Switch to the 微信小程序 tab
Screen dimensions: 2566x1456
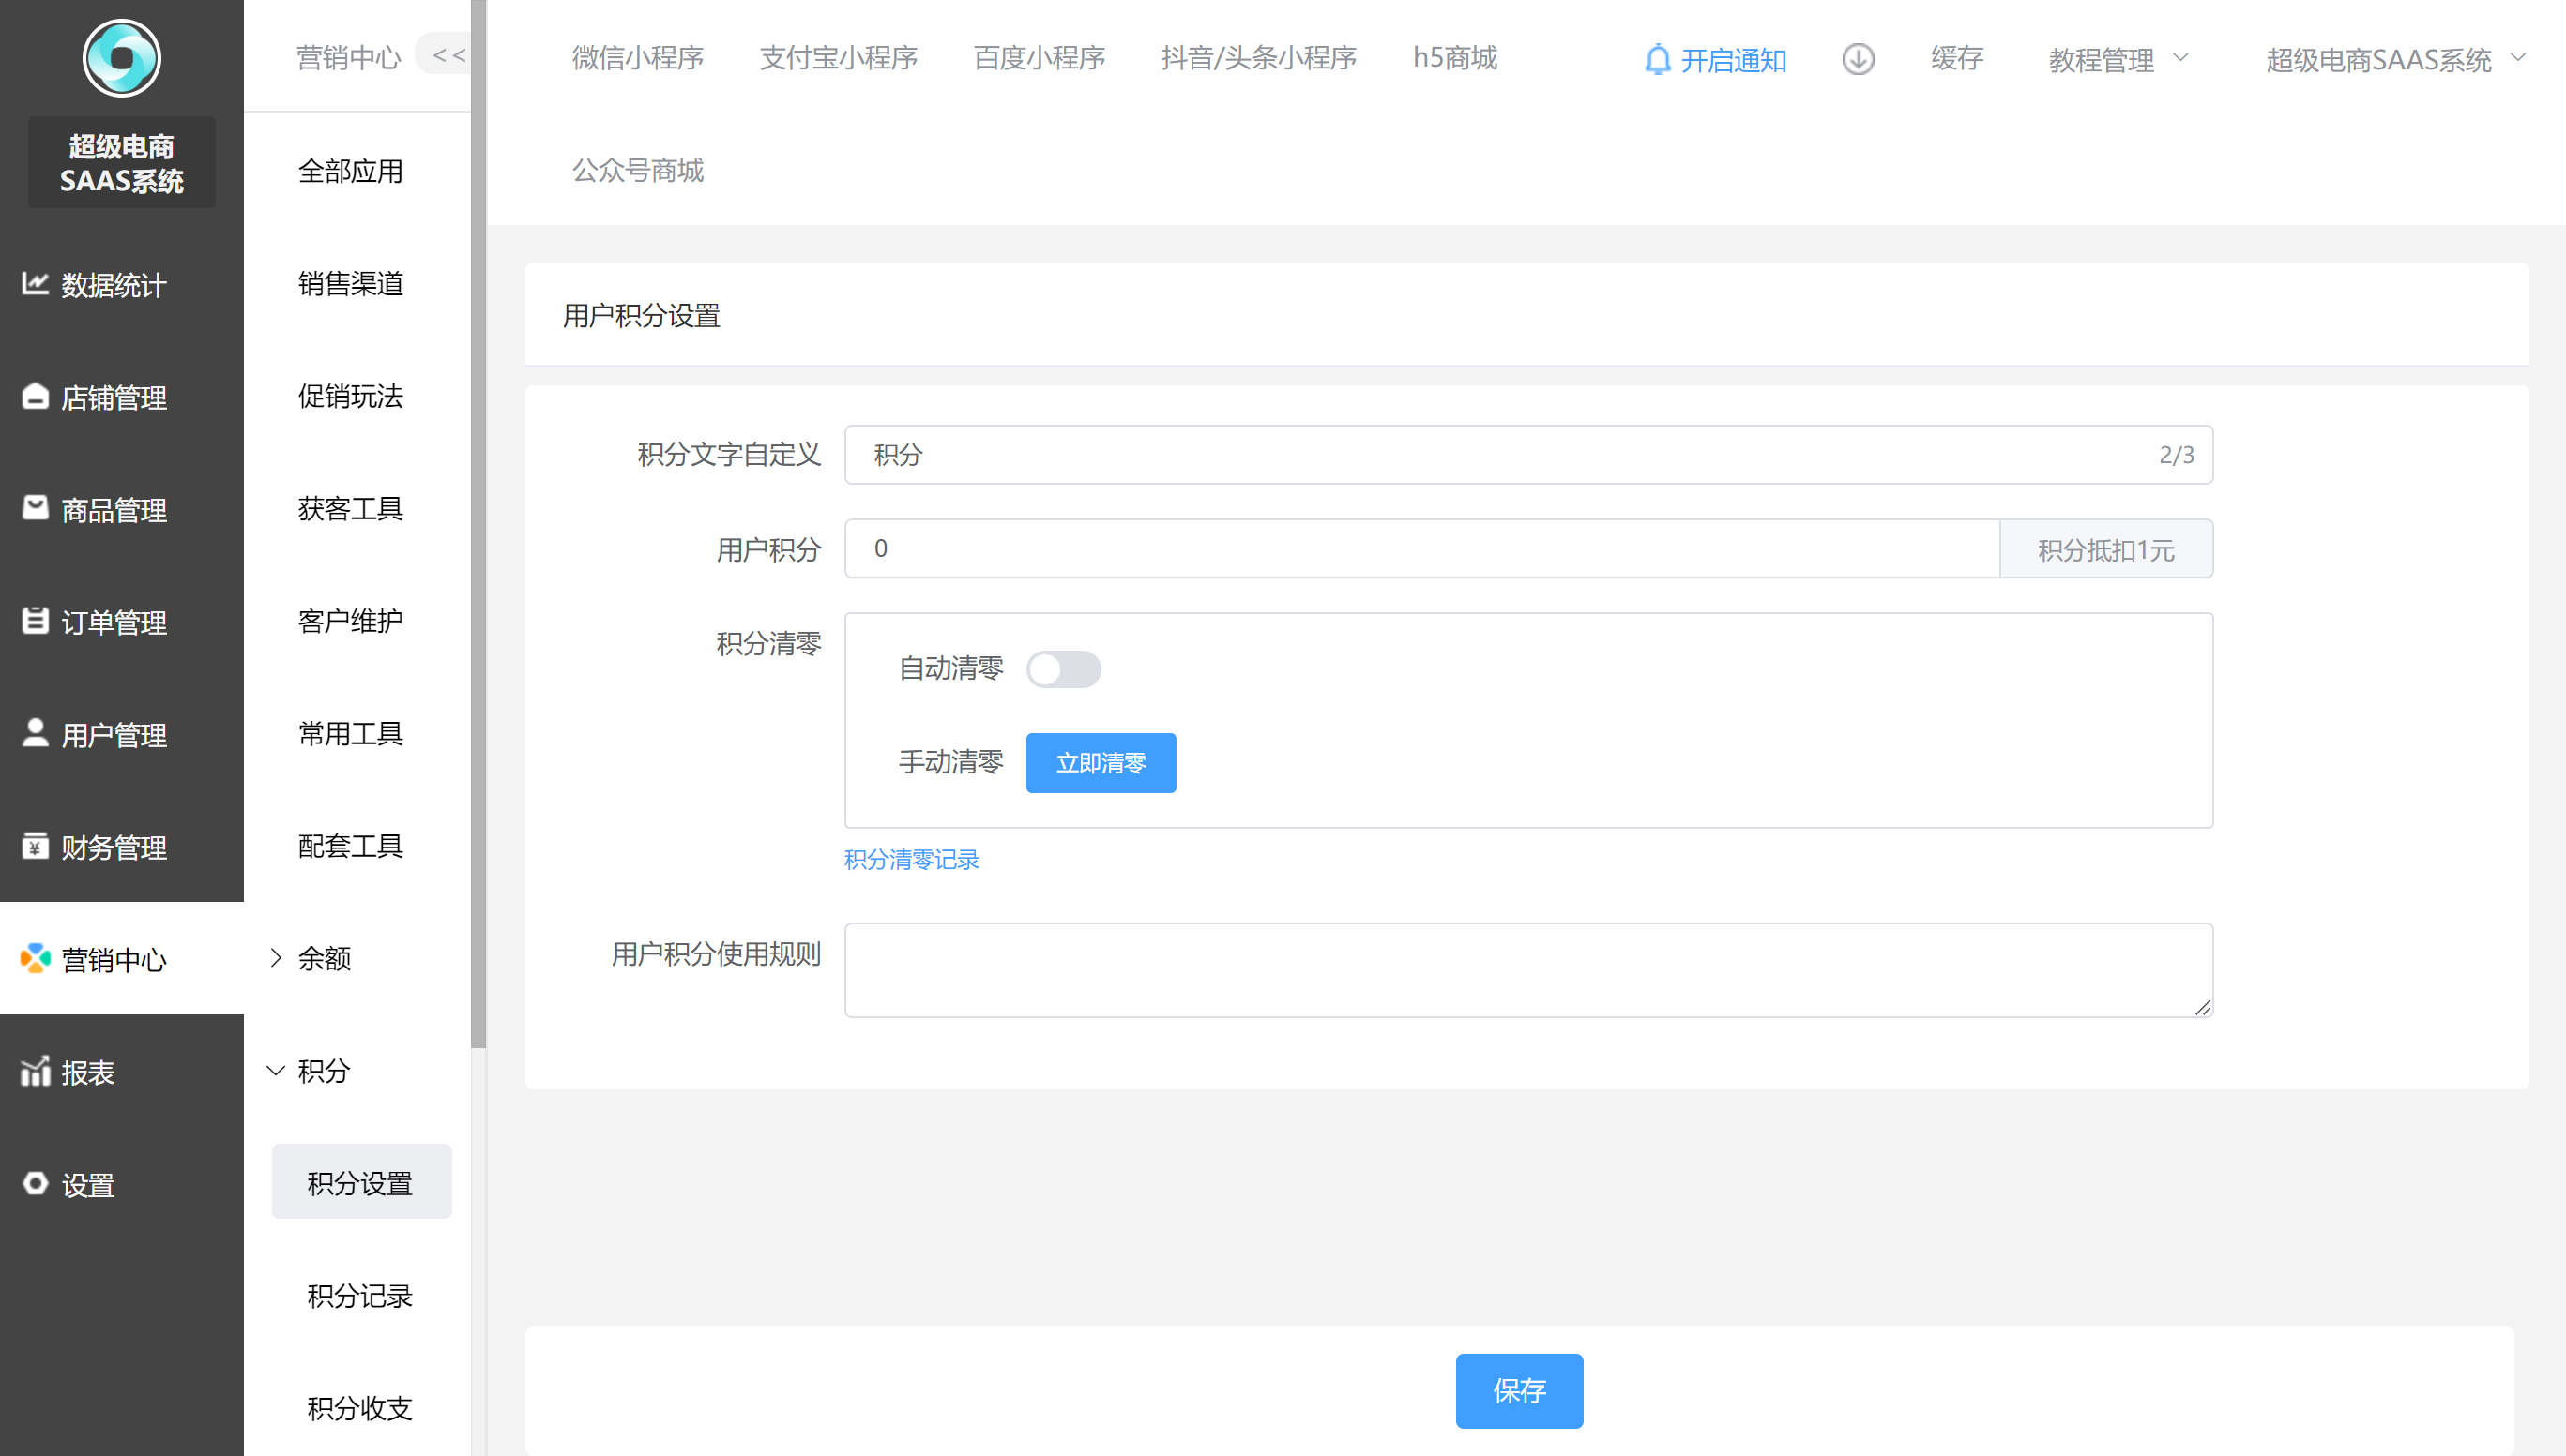coord(637,58)
